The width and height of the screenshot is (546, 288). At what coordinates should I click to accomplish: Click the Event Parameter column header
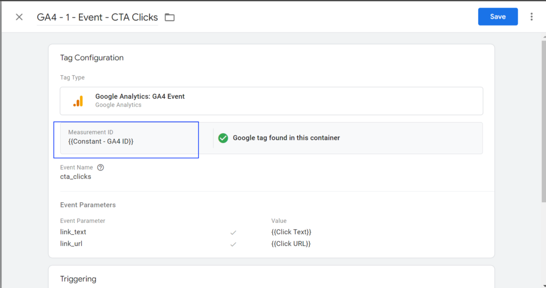83,221
